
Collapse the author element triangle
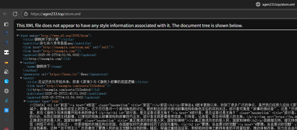click(21, 63)
